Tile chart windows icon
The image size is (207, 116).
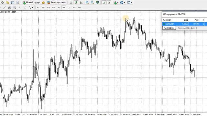click(97, 3)
